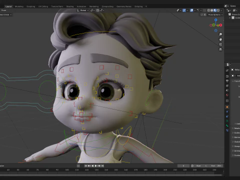Click blue Z axis on navigation gizmo
The width and height of the screenshot is (240, 180).
[x=216, y=20]
